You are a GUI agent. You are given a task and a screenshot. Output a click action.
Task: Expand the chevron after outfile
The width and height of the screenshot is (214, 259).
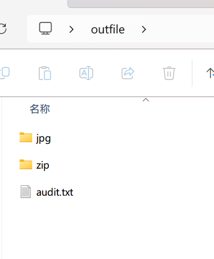[x=144, y=29]
